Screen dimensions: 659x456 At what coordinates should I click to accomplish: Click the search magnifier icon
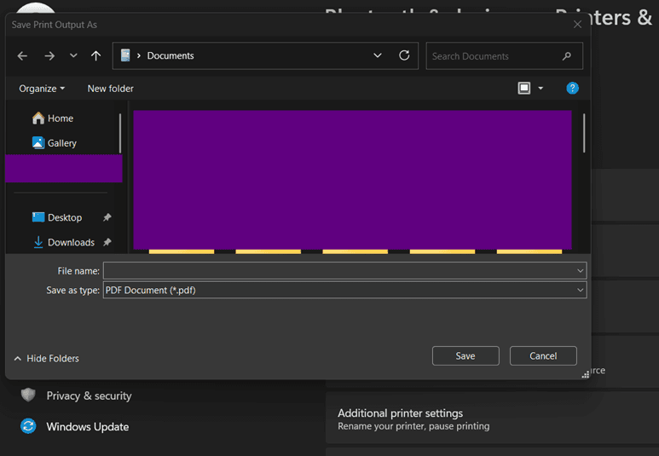pyautogui.click(x=567, y=56)
